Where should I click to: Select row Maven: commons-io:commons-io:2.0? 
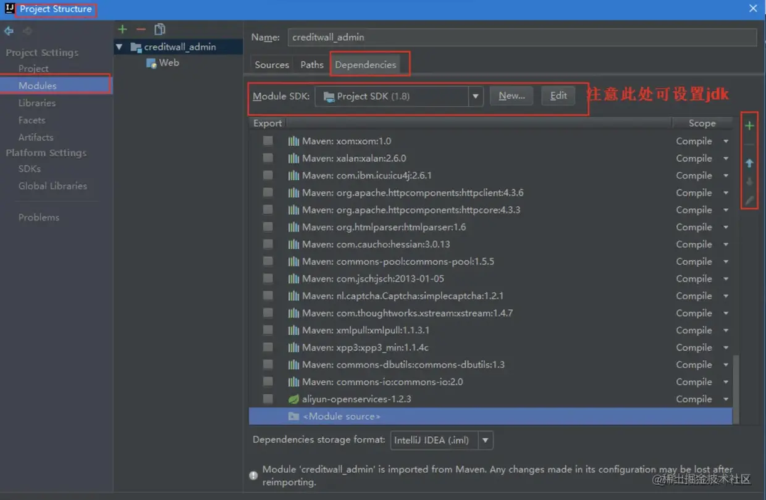(x=490, y=382)
